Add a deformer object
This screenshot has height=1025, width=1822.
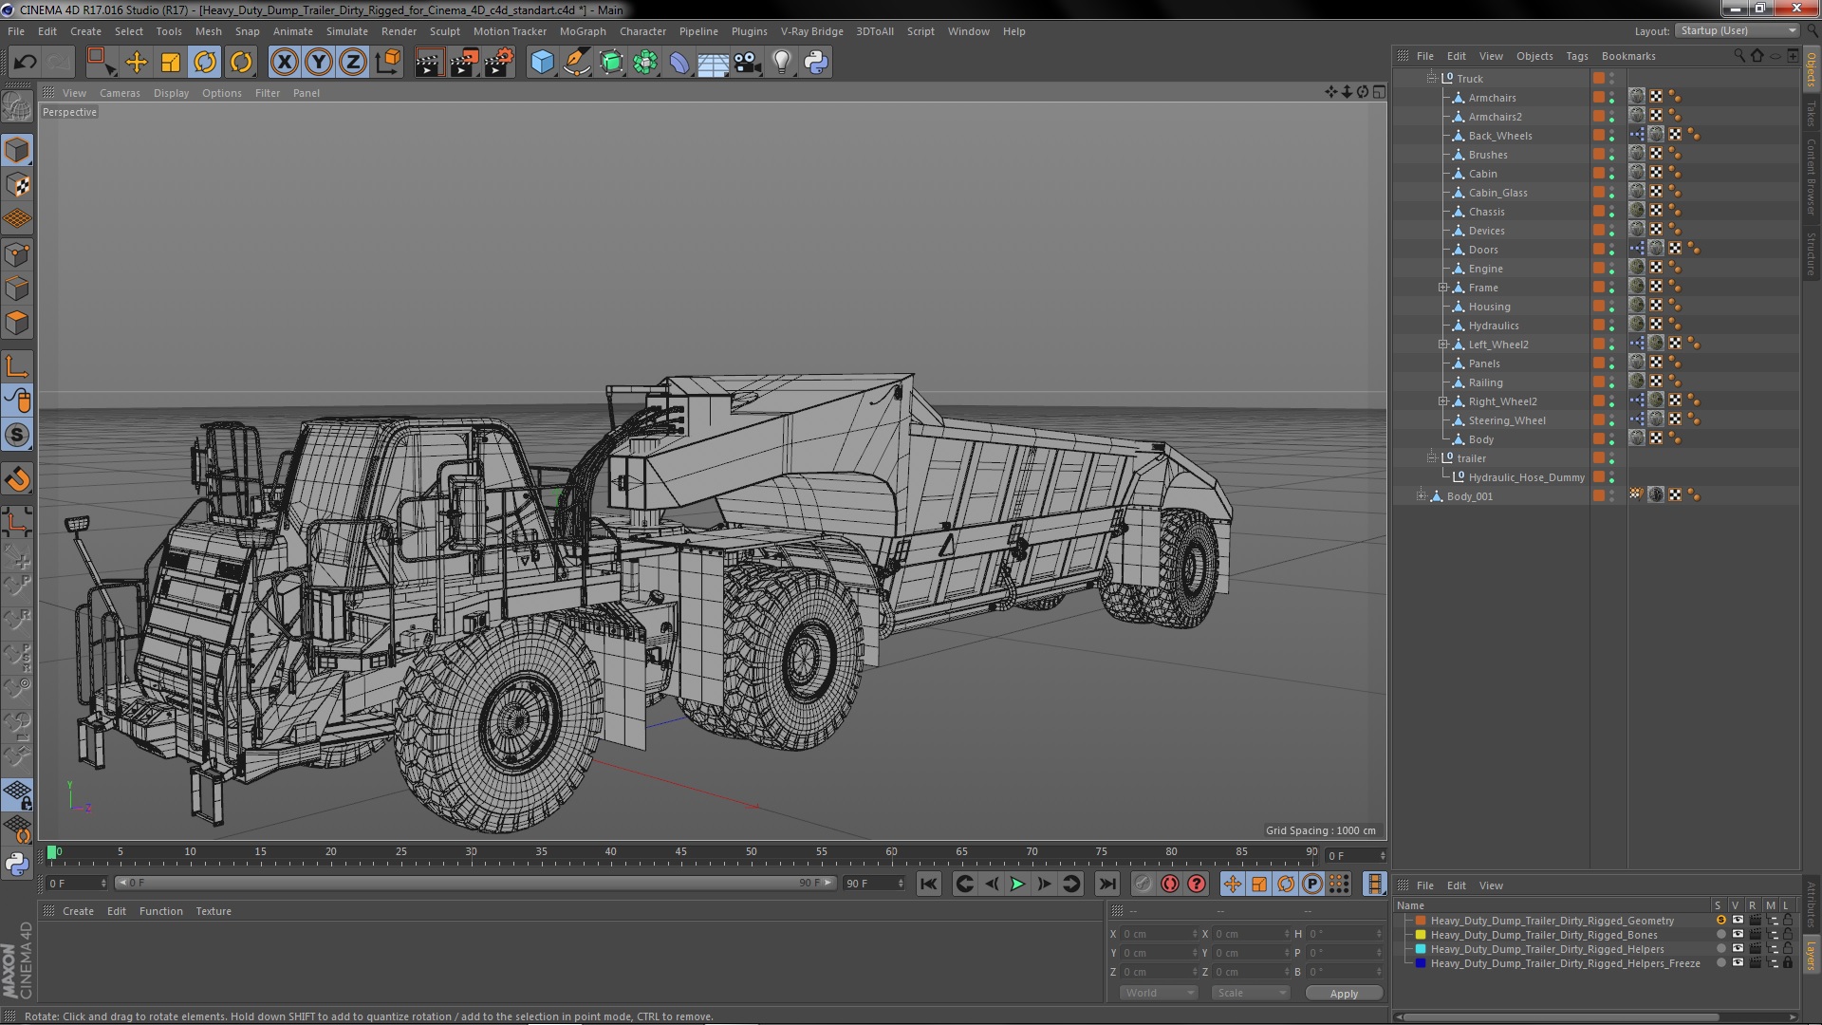click(679, 63)
